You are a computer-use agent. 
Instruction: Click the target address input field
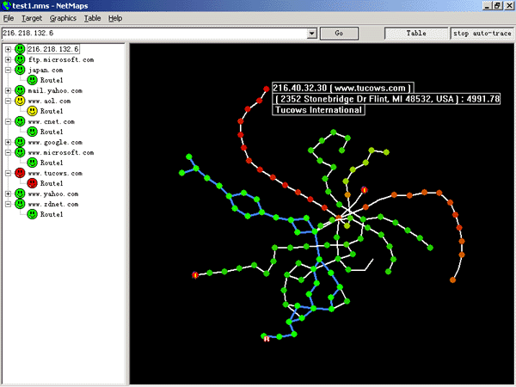click(155, 34)
